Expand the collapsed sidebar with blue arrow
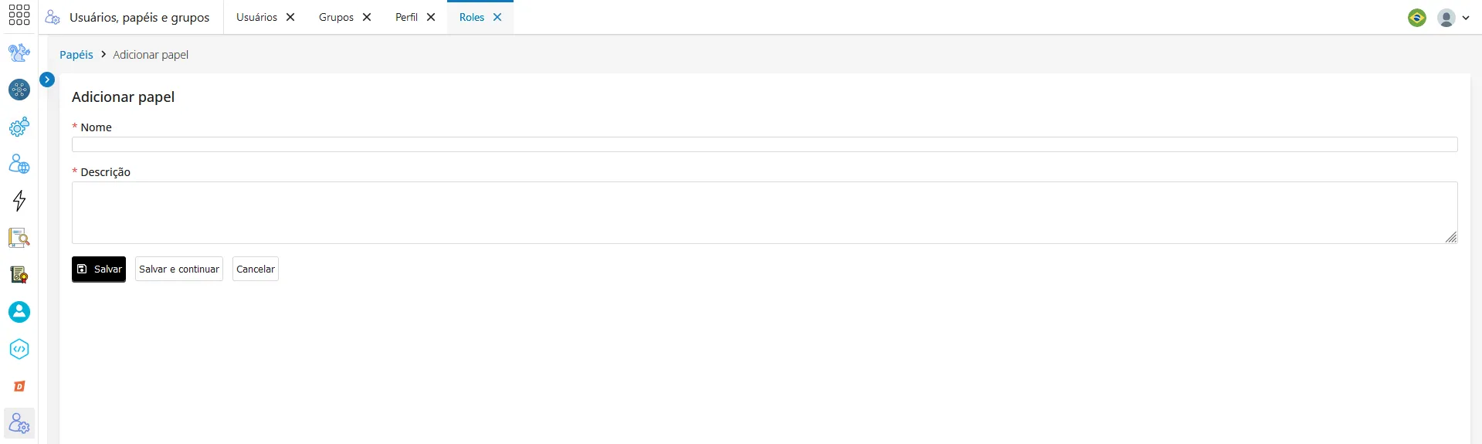Viewport: 1482px width, 444px height. (x=47, y=80)
